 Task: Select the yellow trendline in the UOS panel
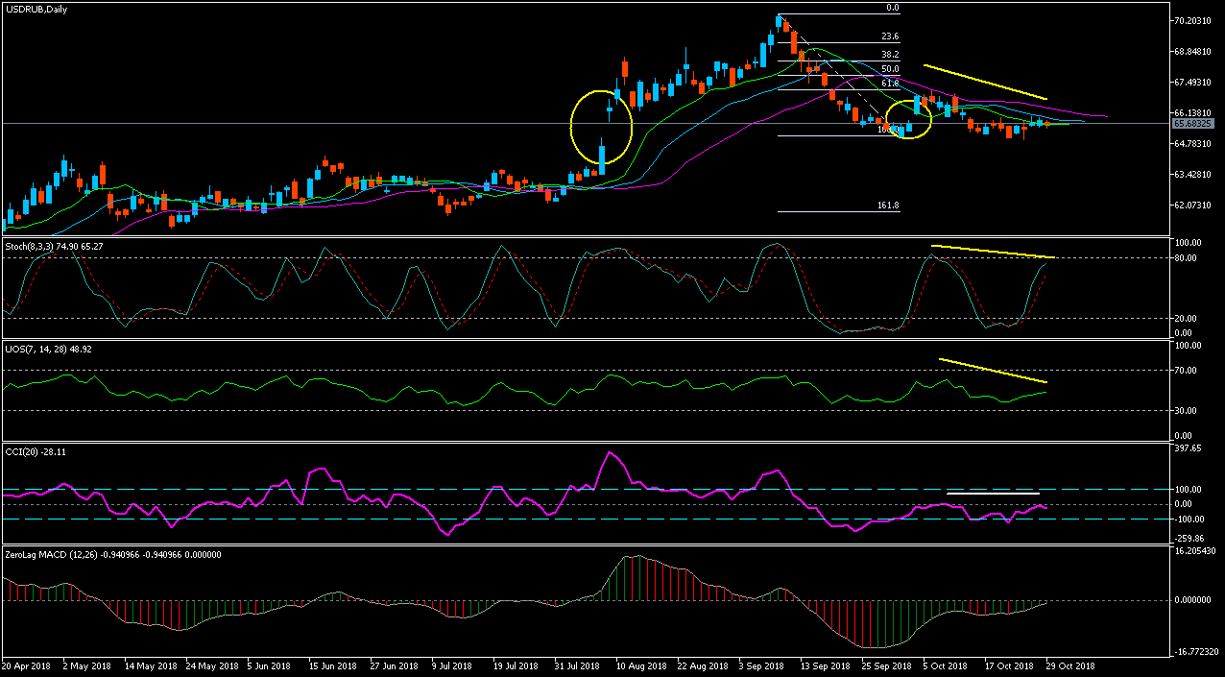[993, 371]
